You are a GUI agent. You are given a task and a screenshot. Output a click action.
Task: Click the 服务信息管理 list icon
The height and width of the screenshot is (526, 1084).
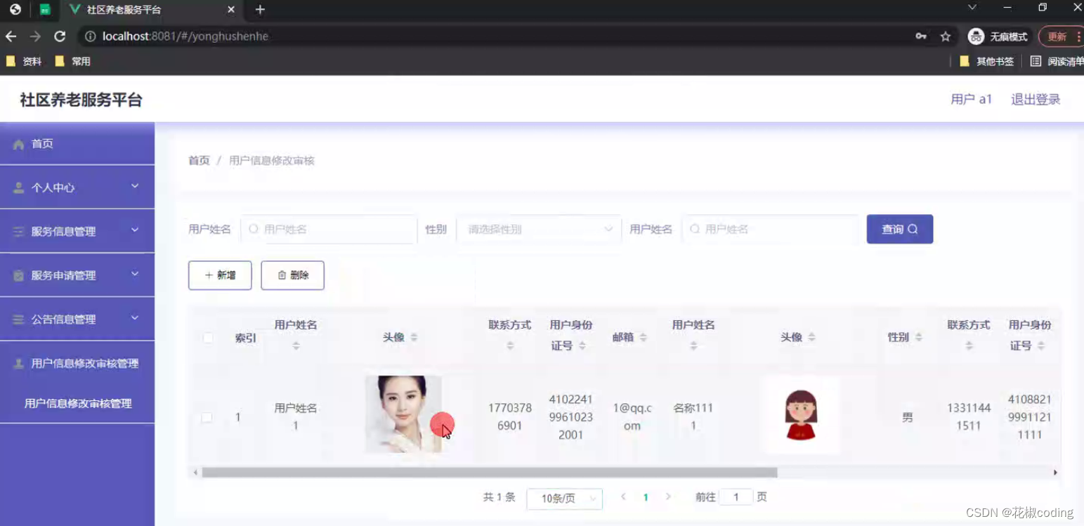click(18, 231)
